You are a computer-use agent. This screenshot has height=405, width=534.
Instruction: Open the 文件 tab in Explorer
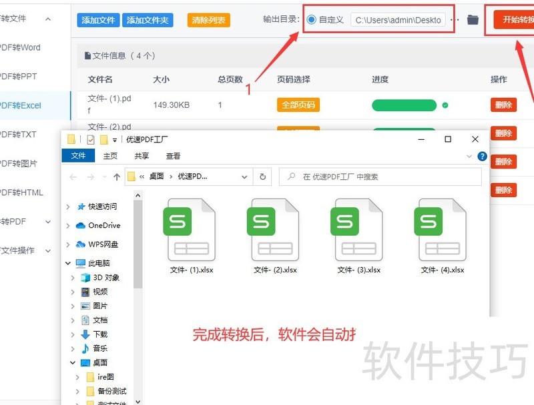coord(78,156)
